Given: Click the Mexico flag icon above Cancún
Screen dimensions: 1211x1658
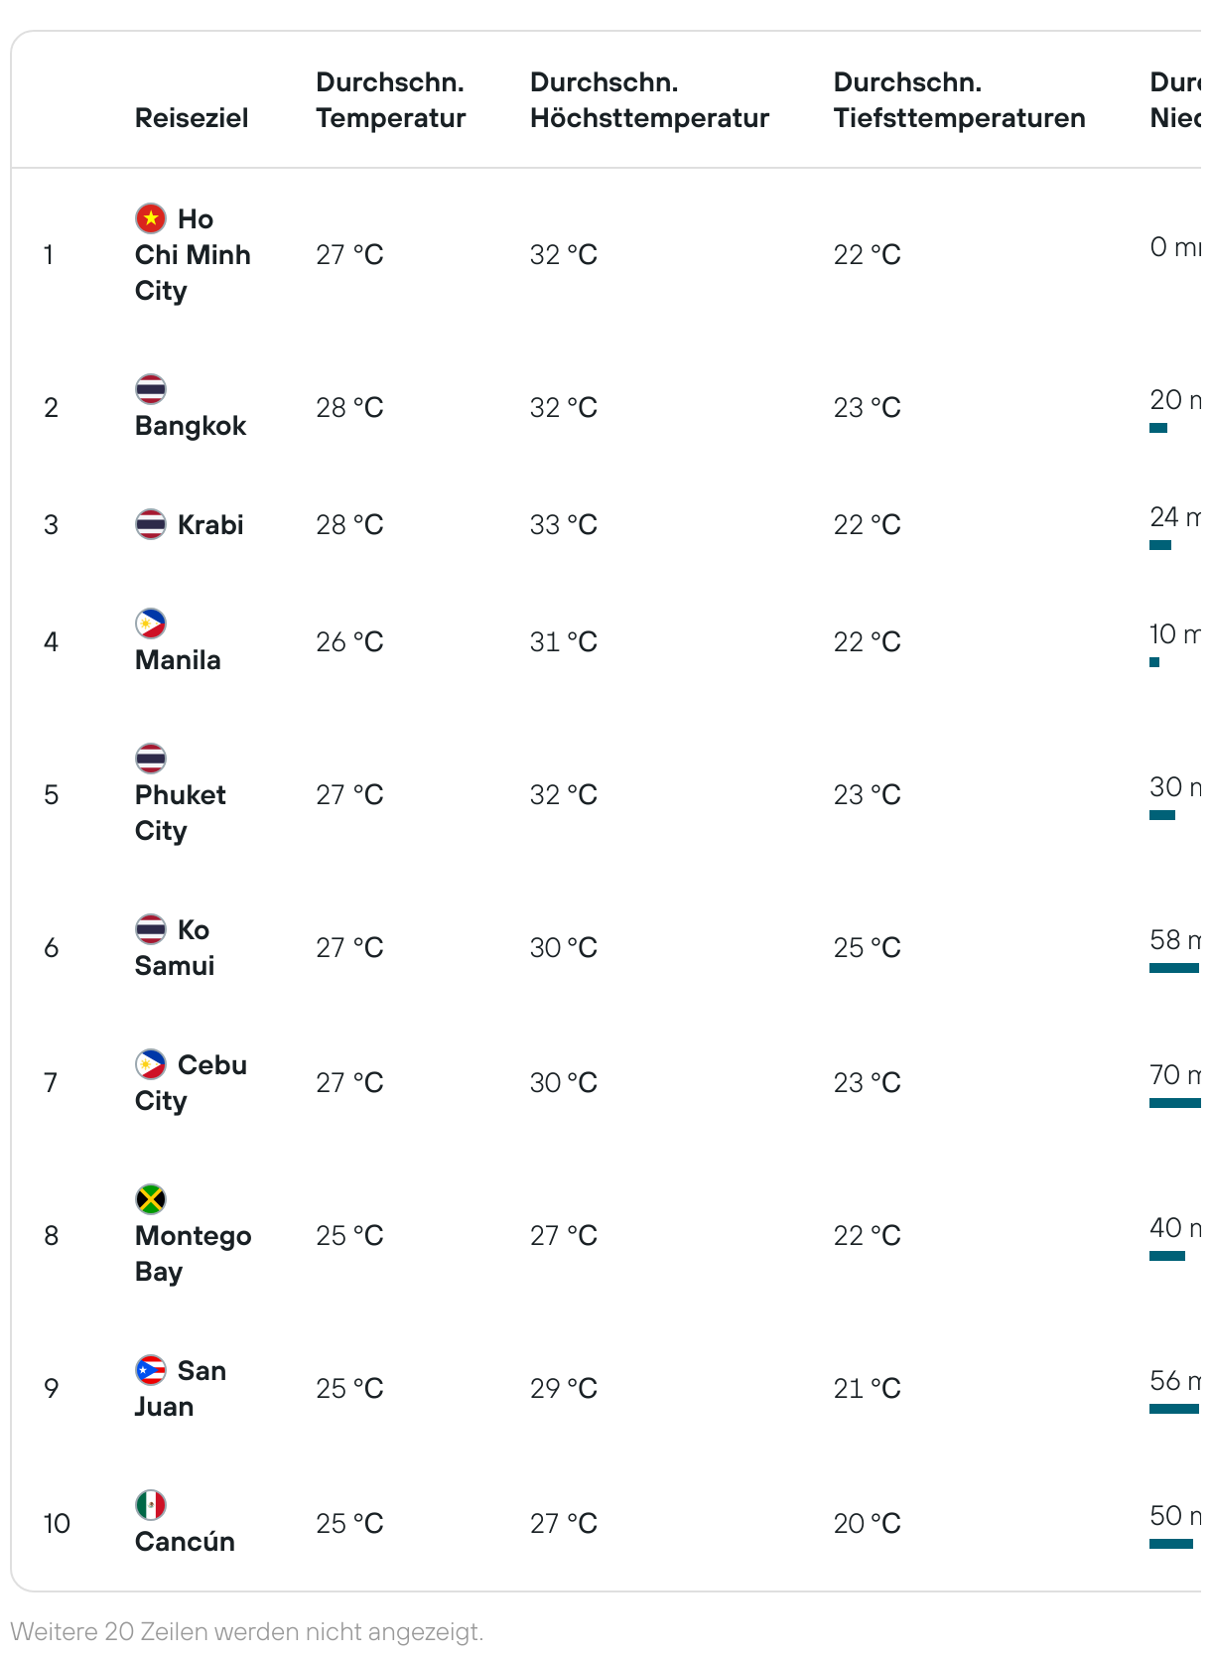Looking at the screenshot, I should pyautogui.click(x=151, y=1504).
